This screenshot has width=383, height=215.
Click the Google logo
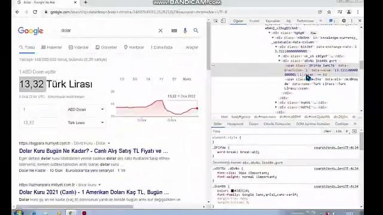pyautogui.click(x=31, y=30)
